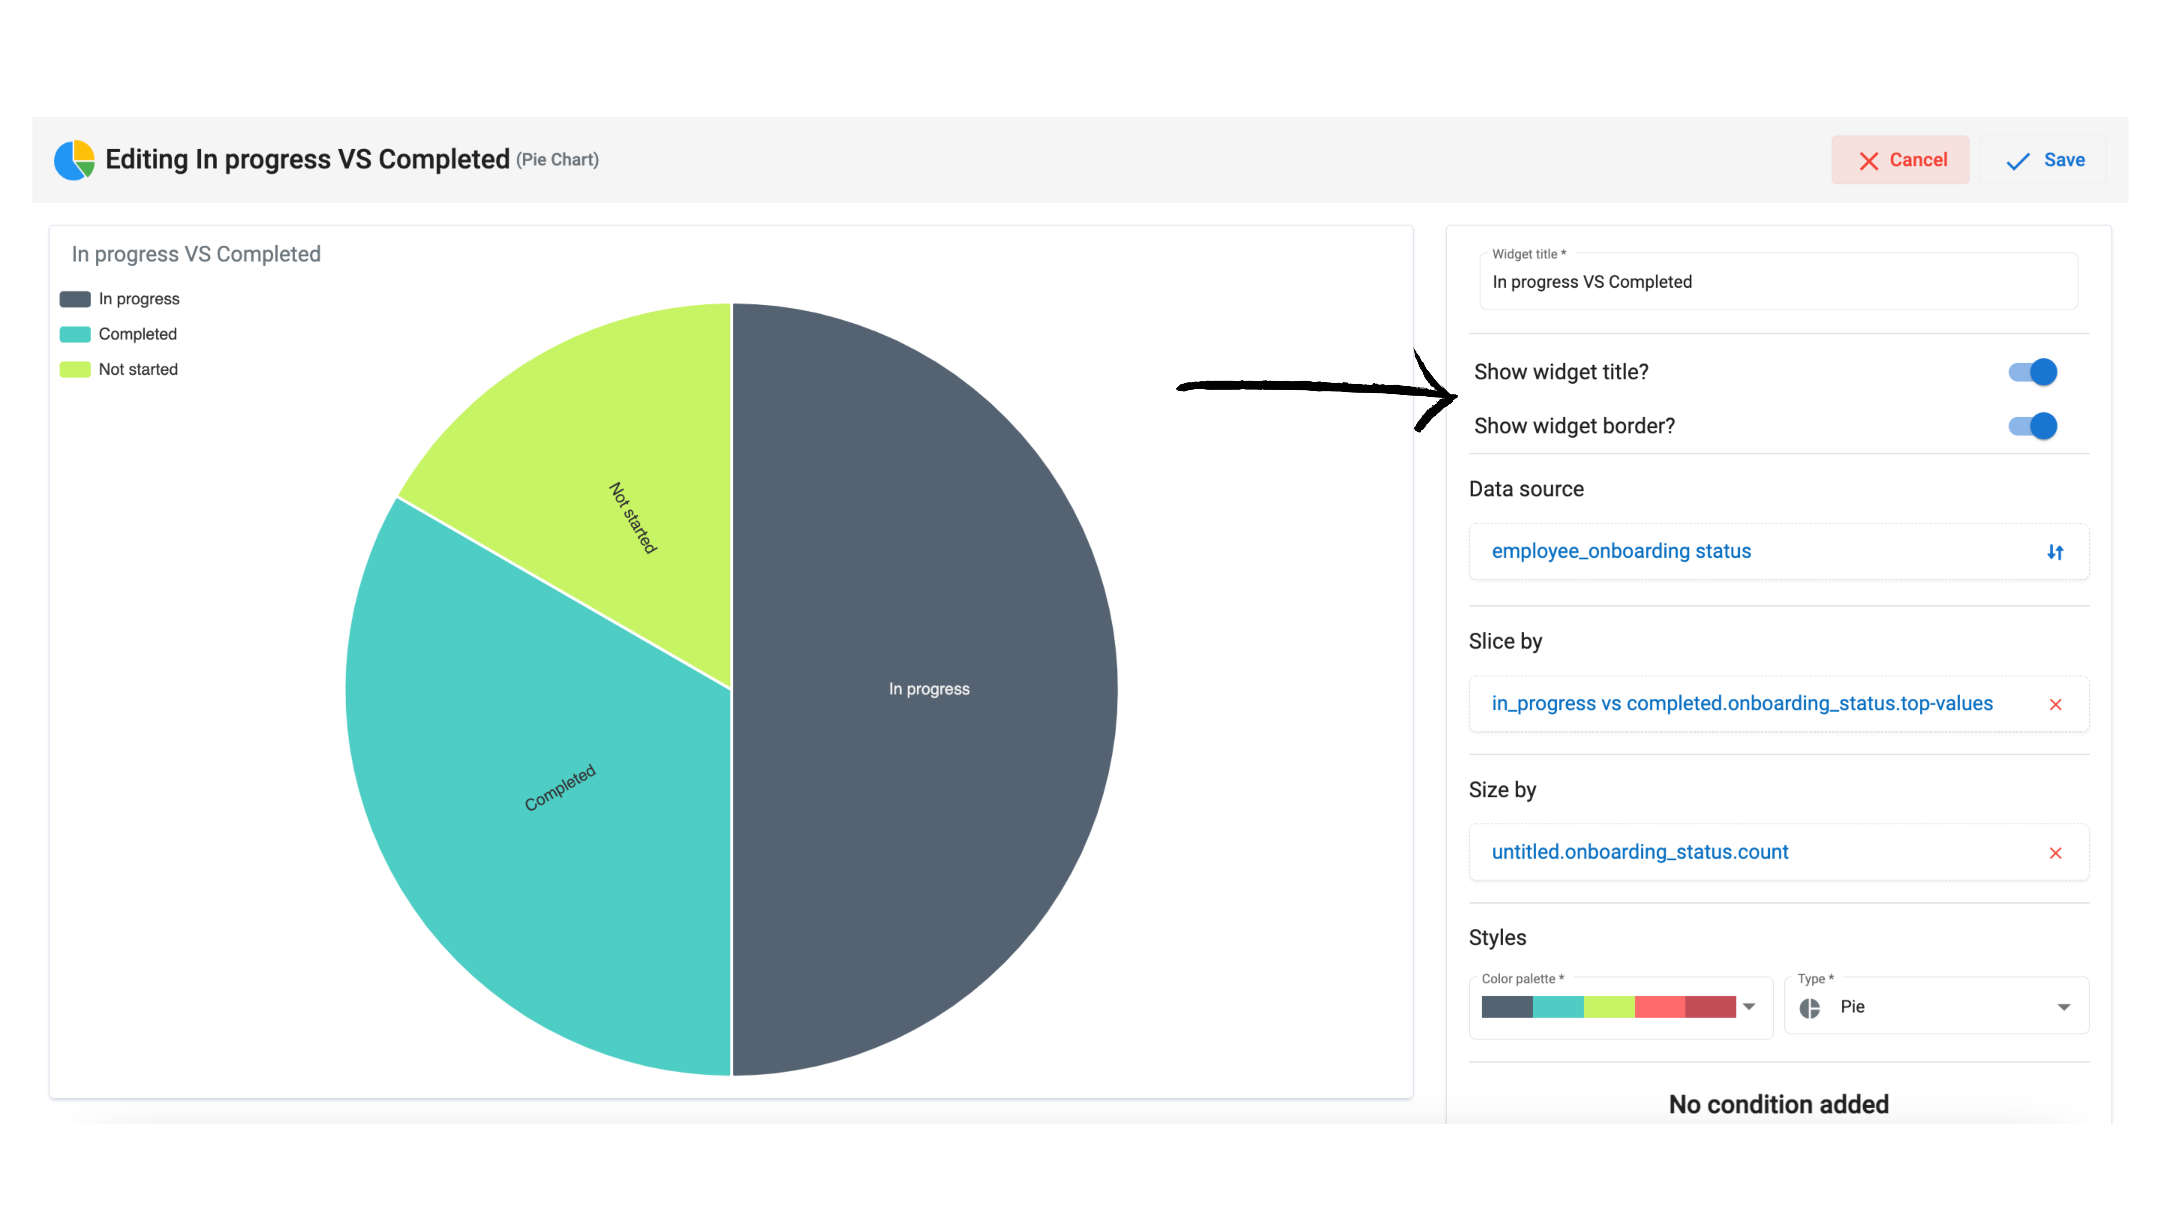Click the red X remove icon in Slice by

[x=2055, y=704]
